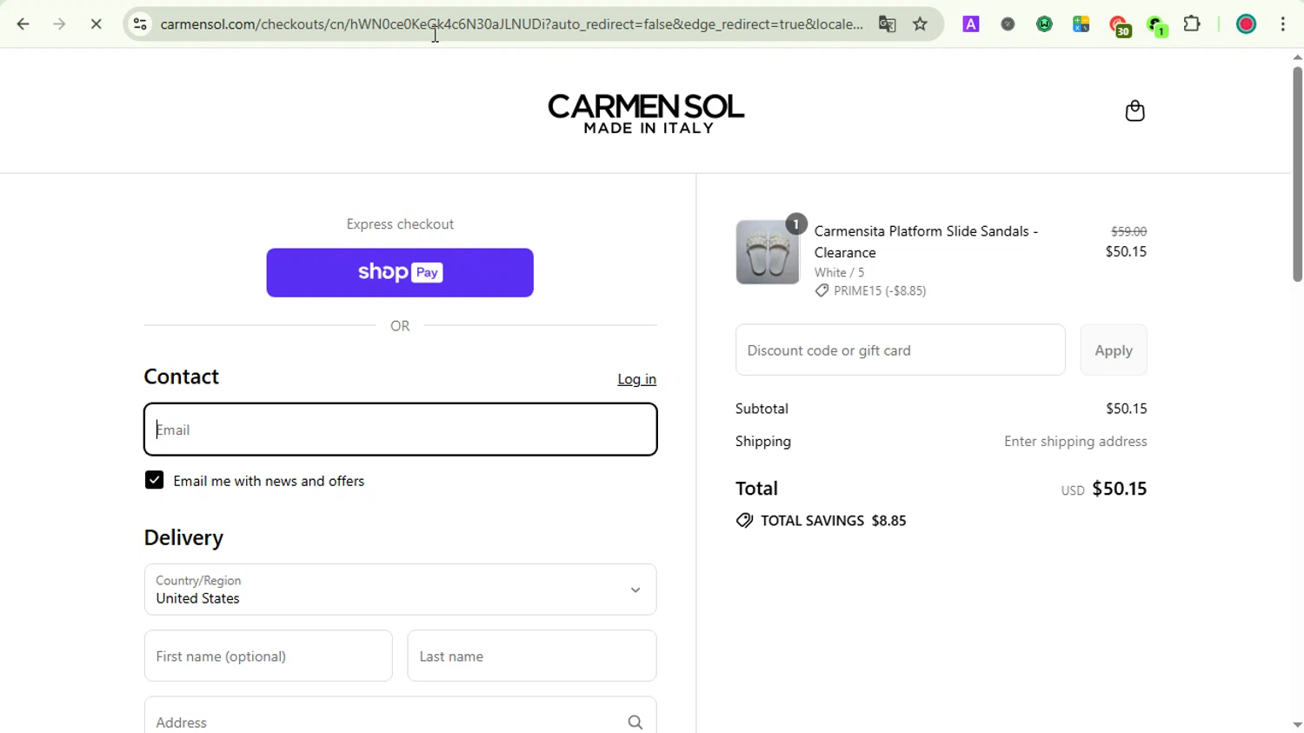Click the gray circle extension icon
1304x733 pixels.
pyautogui.click(x=1008, y=24)
